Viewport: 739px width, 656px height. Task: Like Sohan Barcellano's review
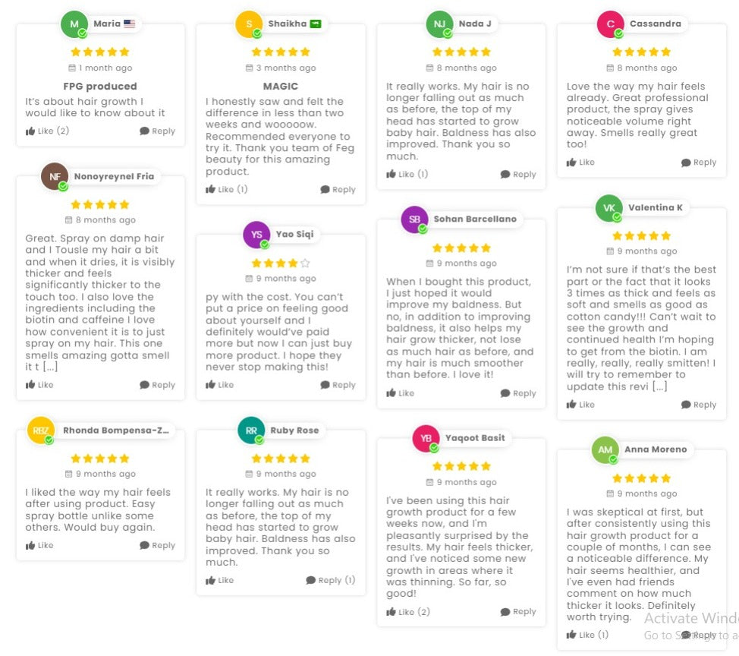coord(400,393)
